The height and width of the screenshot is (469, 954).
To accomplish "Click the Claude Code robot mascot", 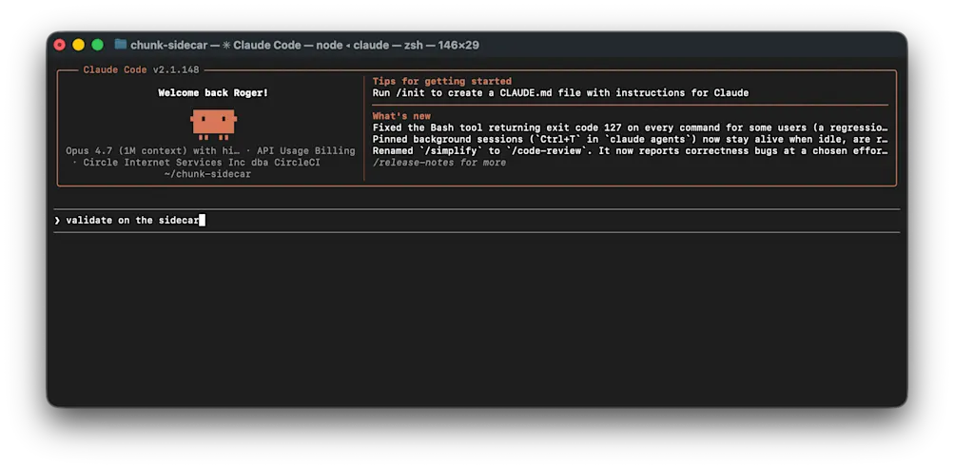I will [x=214, y=124].
